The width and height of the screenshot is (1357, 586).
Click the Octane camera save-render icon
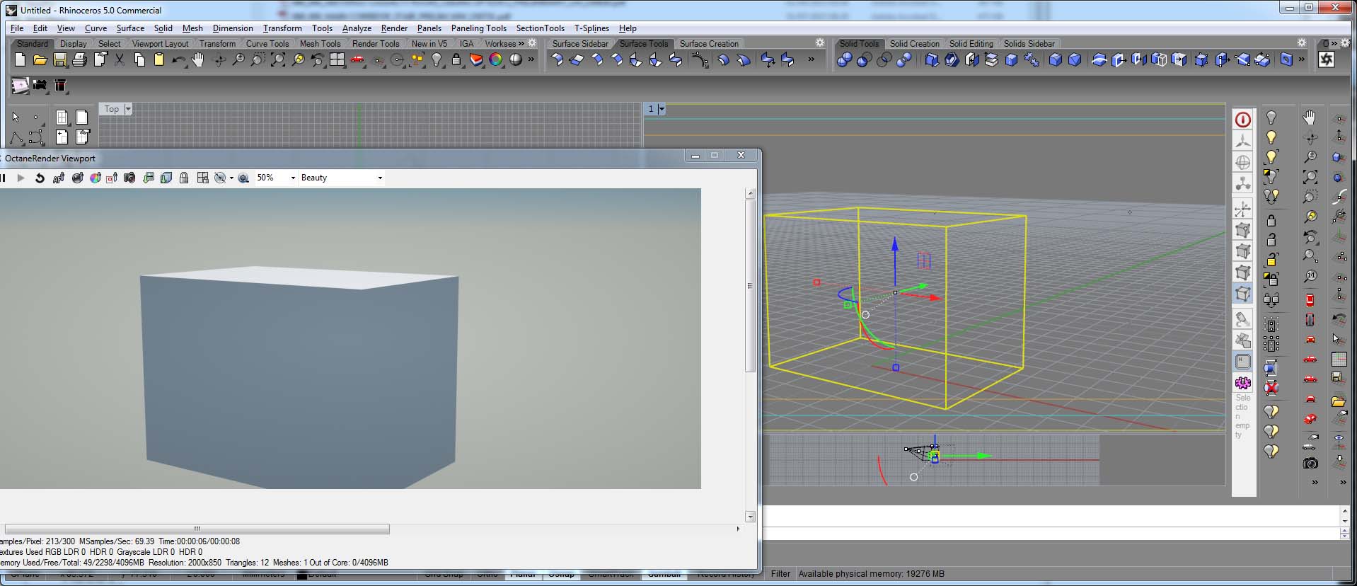(129, 178)
